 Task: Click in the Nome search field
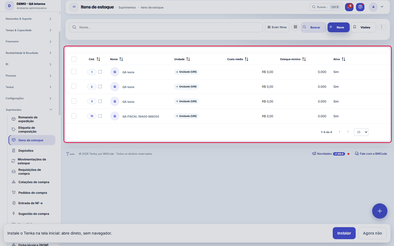tap(166, 27)
